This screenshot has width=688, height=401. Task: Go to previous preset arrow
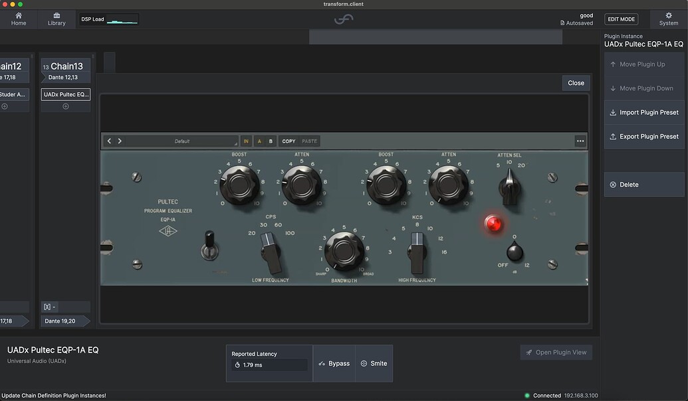click(x=109, y=141)
